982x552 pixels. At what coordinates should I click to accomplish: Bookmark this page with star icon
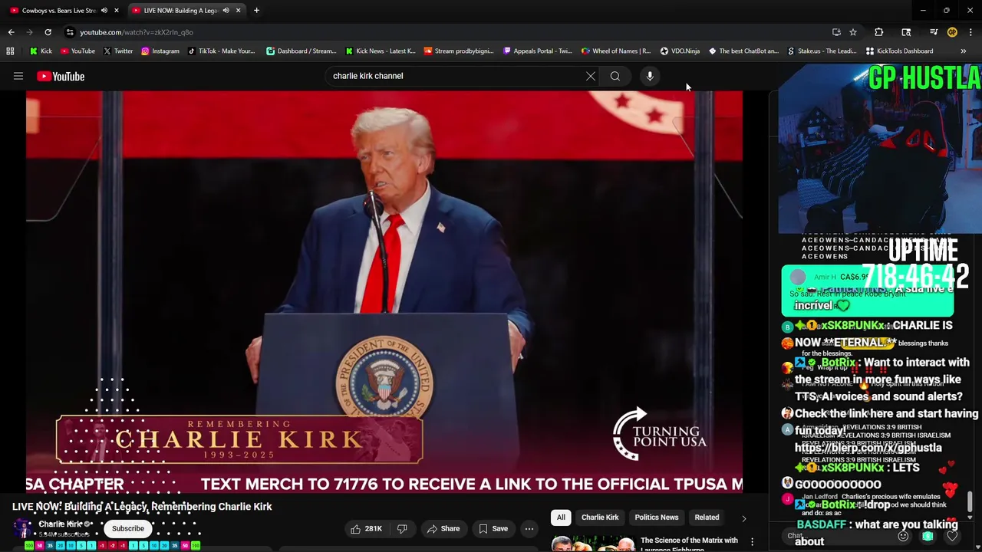pos(853,32)
